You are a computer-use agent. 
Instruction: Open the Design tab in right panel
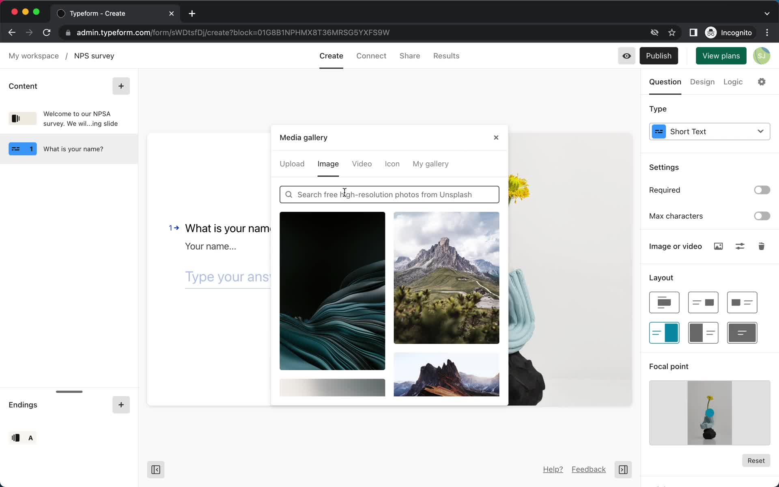[x=702, y=82]
